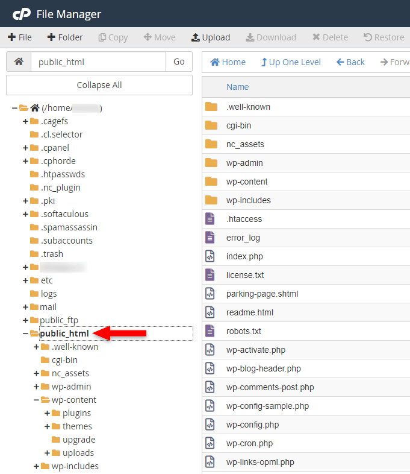Select .subaccounts folder in tree
This screenshot has height=474, width=410.
(67, 241)
